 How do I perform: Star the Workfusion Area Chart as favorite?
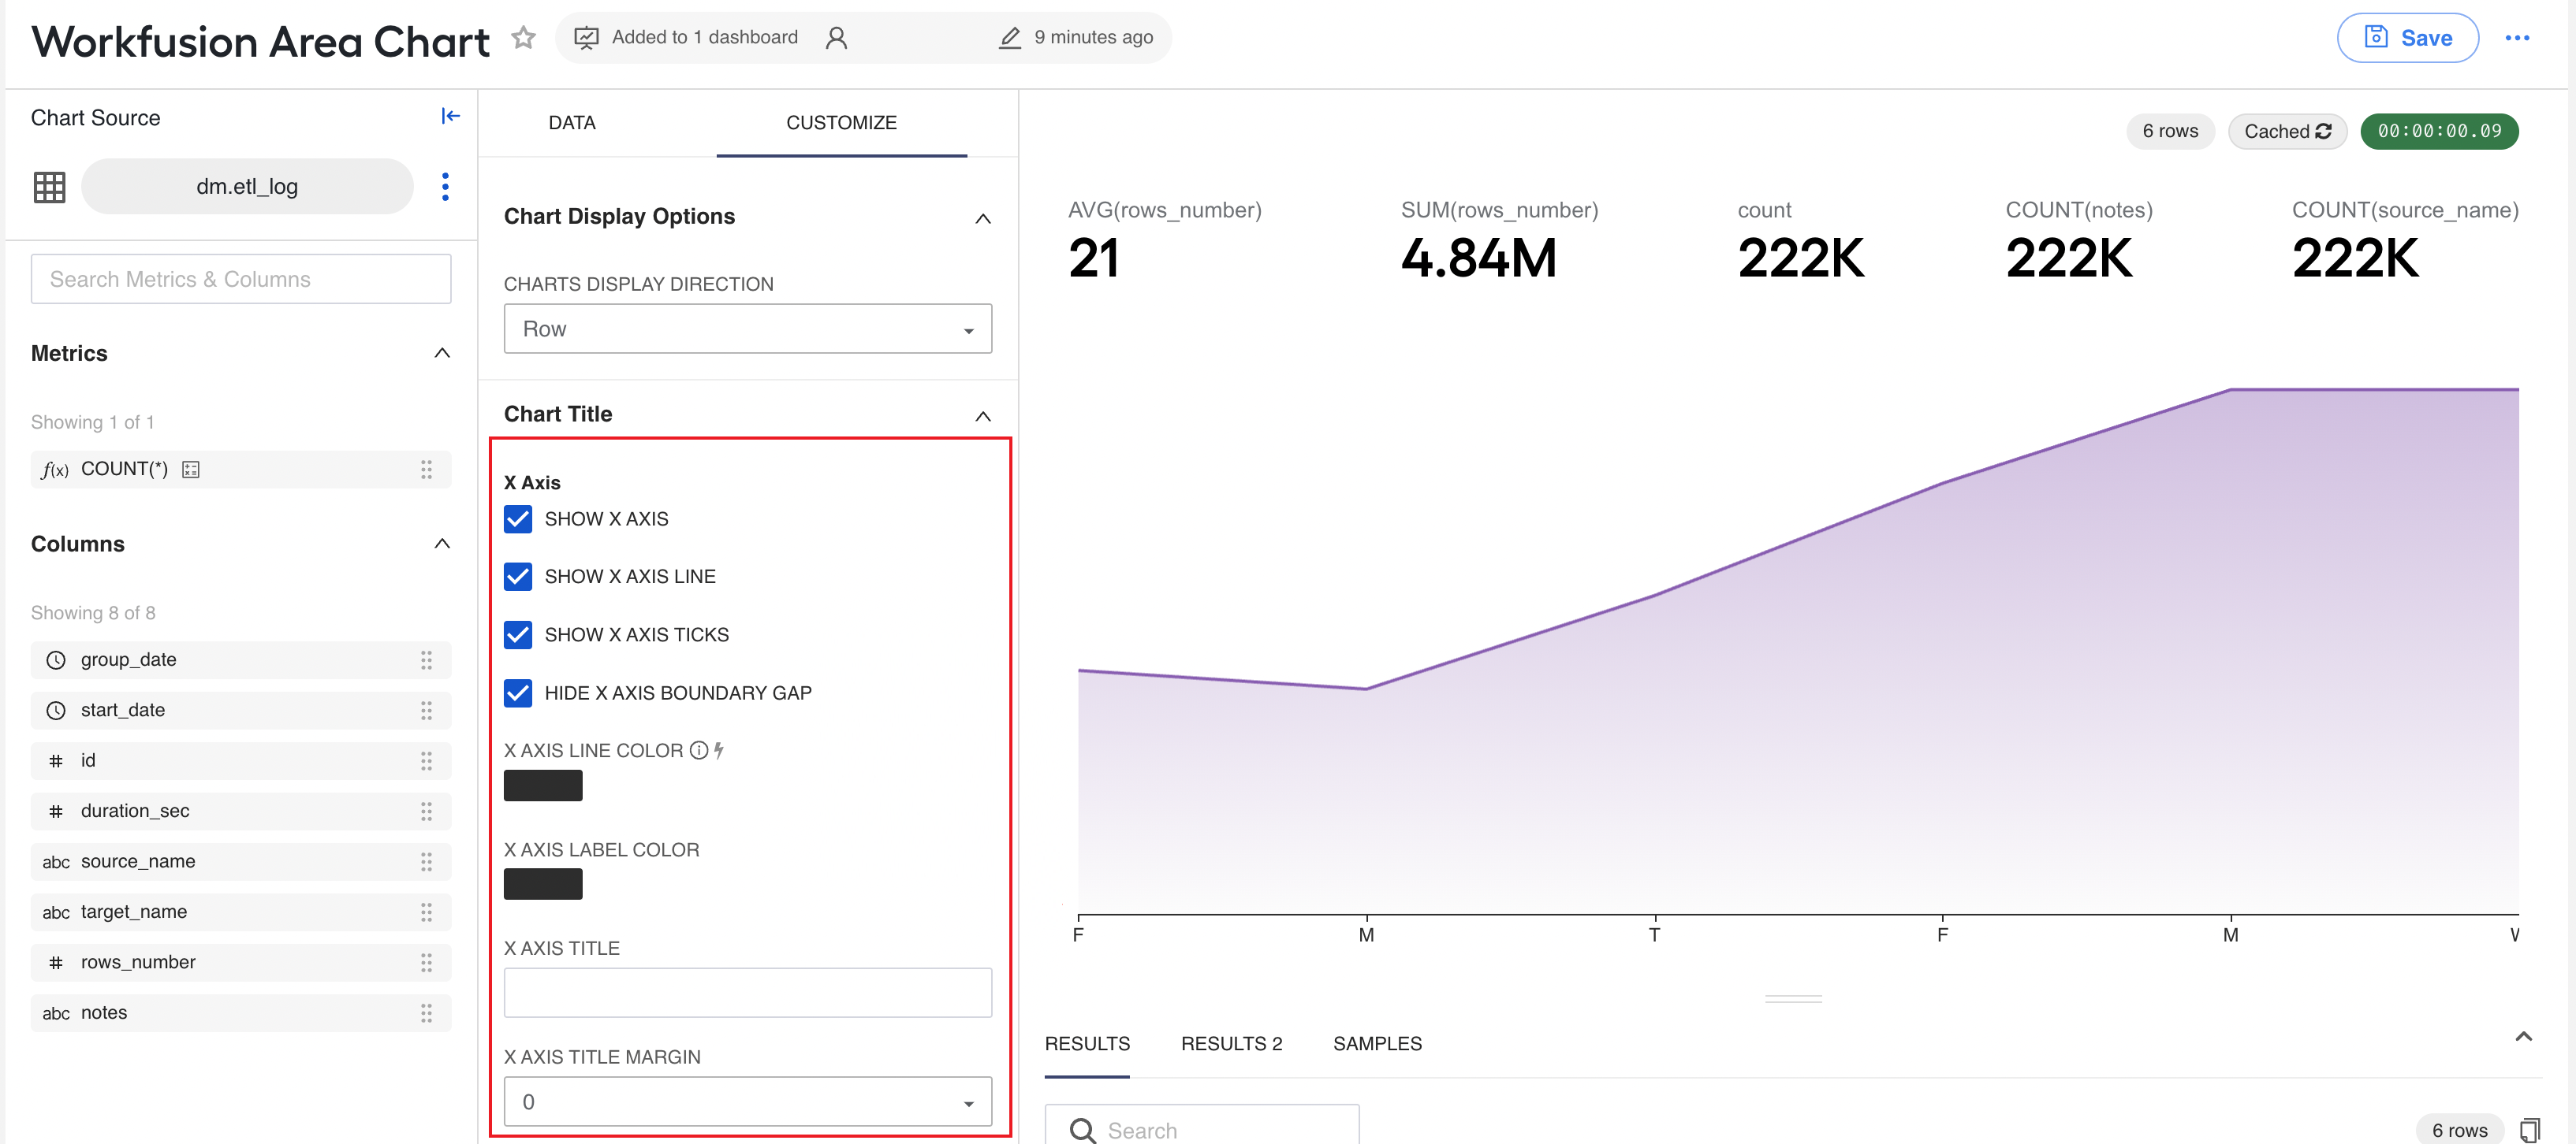coord(523,38)
